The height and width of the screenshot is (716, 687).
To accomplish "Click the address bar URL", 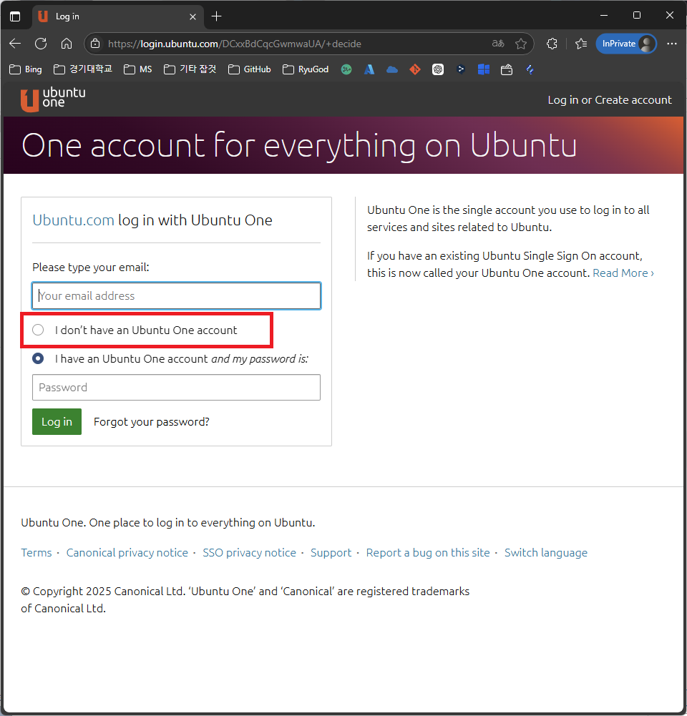I will click(234, 44).
